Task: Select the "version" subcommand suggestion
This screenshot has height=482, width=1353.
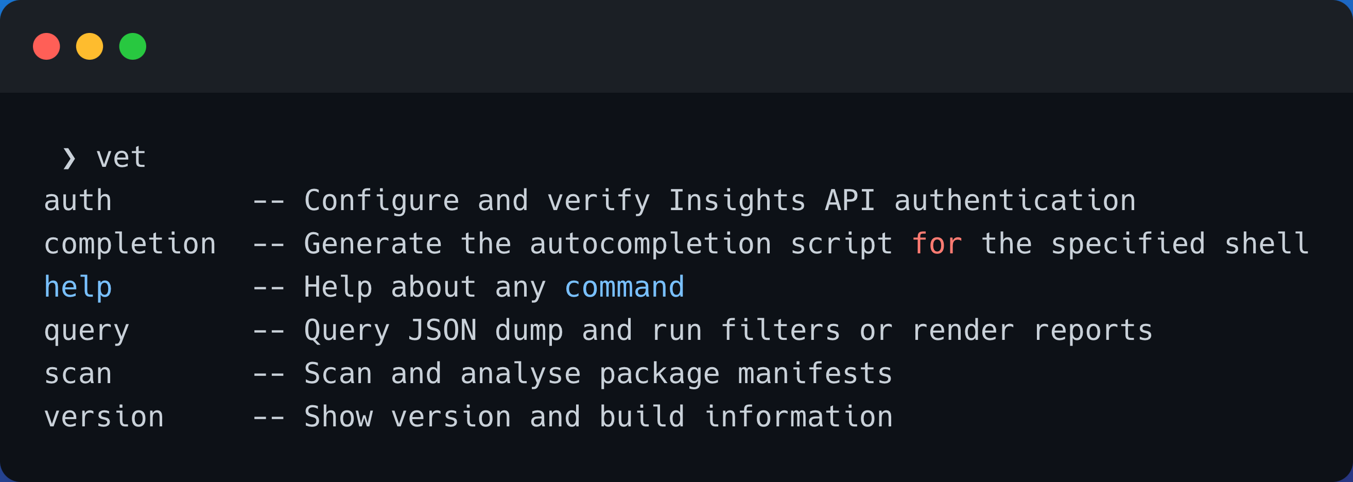Action: pyautogui.click(x=103, y=417)
